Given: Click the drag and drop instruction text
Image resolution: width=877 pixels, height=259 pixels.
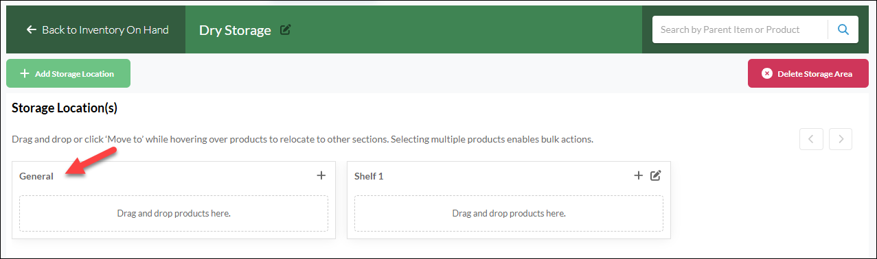Looking at the screenshot, I should (x=302, y=139).
